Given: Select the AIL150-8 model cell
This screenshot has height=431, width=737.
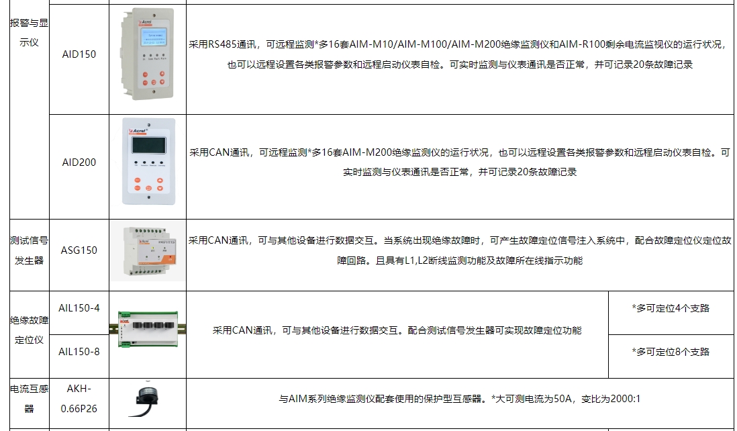Looking at the screenshot, I should tap(79, 351).
